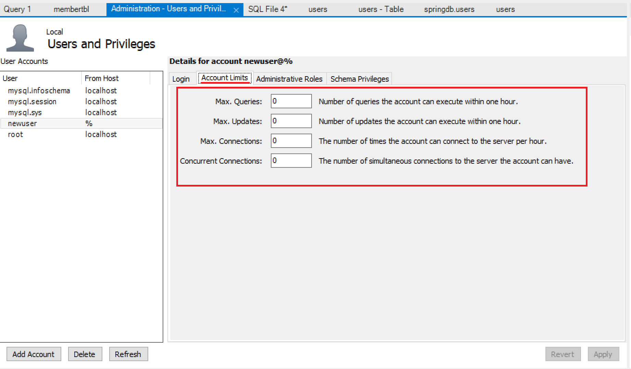Select the mysql.session user account
The height and width of the screenshot is (369, 631).
click(x=81, y=101)
